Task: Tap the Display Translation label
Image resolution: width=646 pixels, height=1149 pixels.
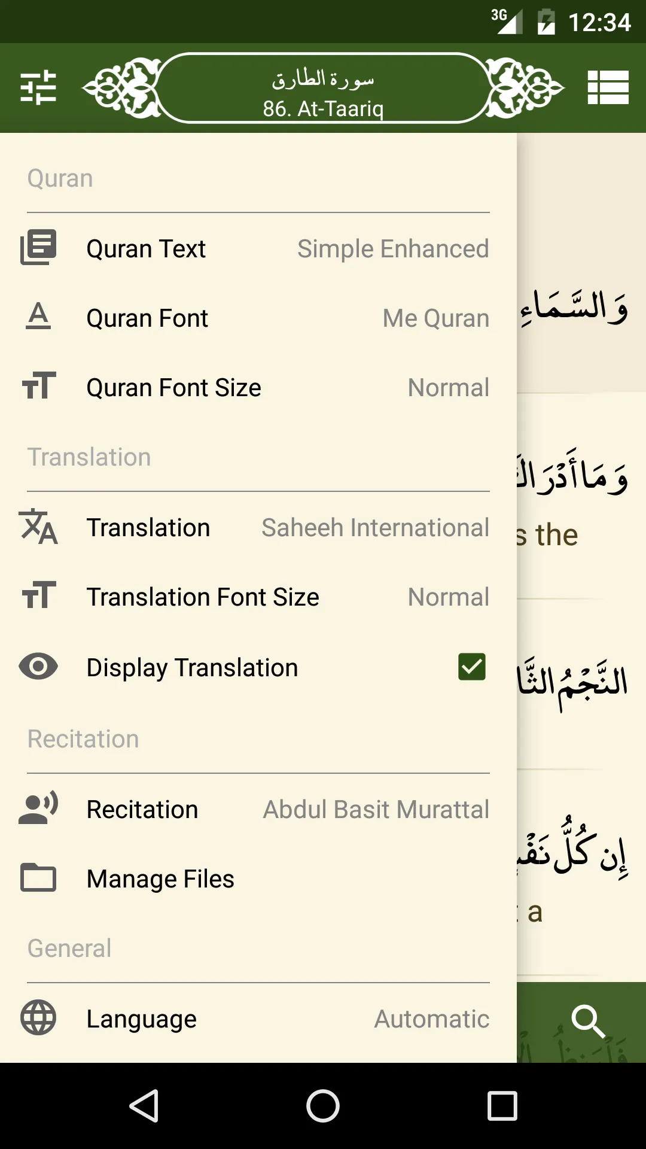Action: click(x=192, y=668)
